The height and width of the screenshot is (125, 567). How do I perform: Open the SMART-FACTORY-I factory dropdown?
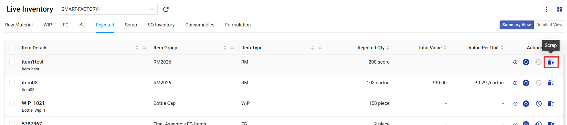coord(107,9)
